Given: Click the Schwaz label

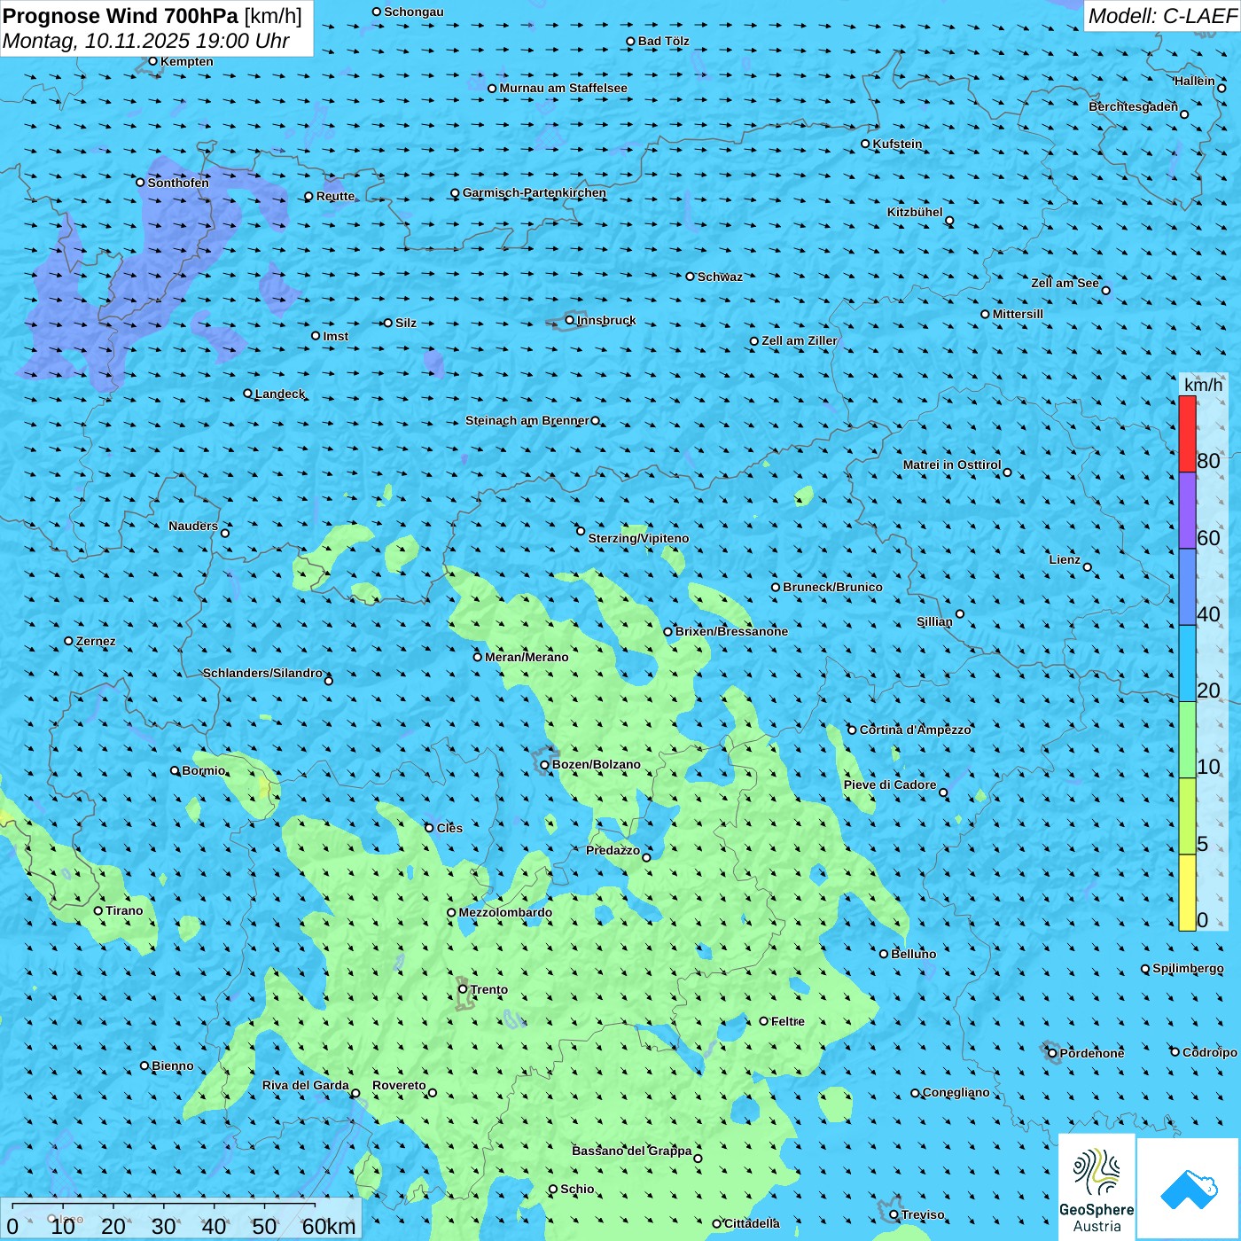Looking at the screenshot, I should [x=720, y=277].
